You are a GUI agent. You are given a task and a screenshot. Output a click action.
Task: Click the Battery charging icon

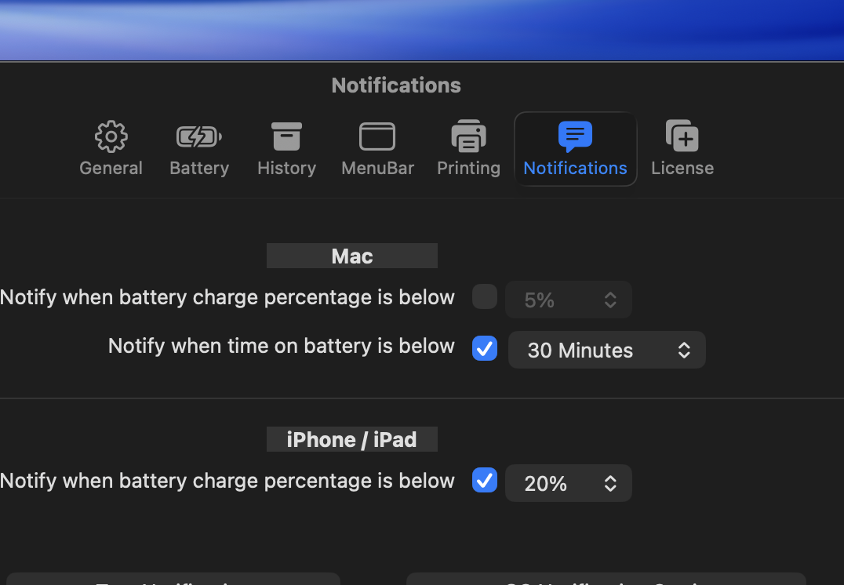(x=199, y=137)
